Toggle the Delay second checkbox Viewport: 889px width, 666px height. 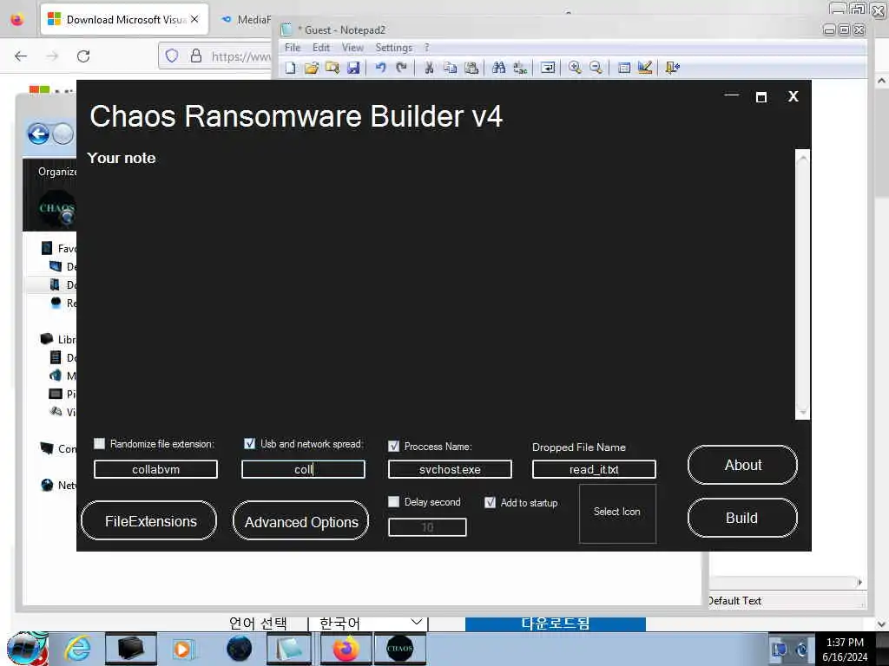click(393, 502)
